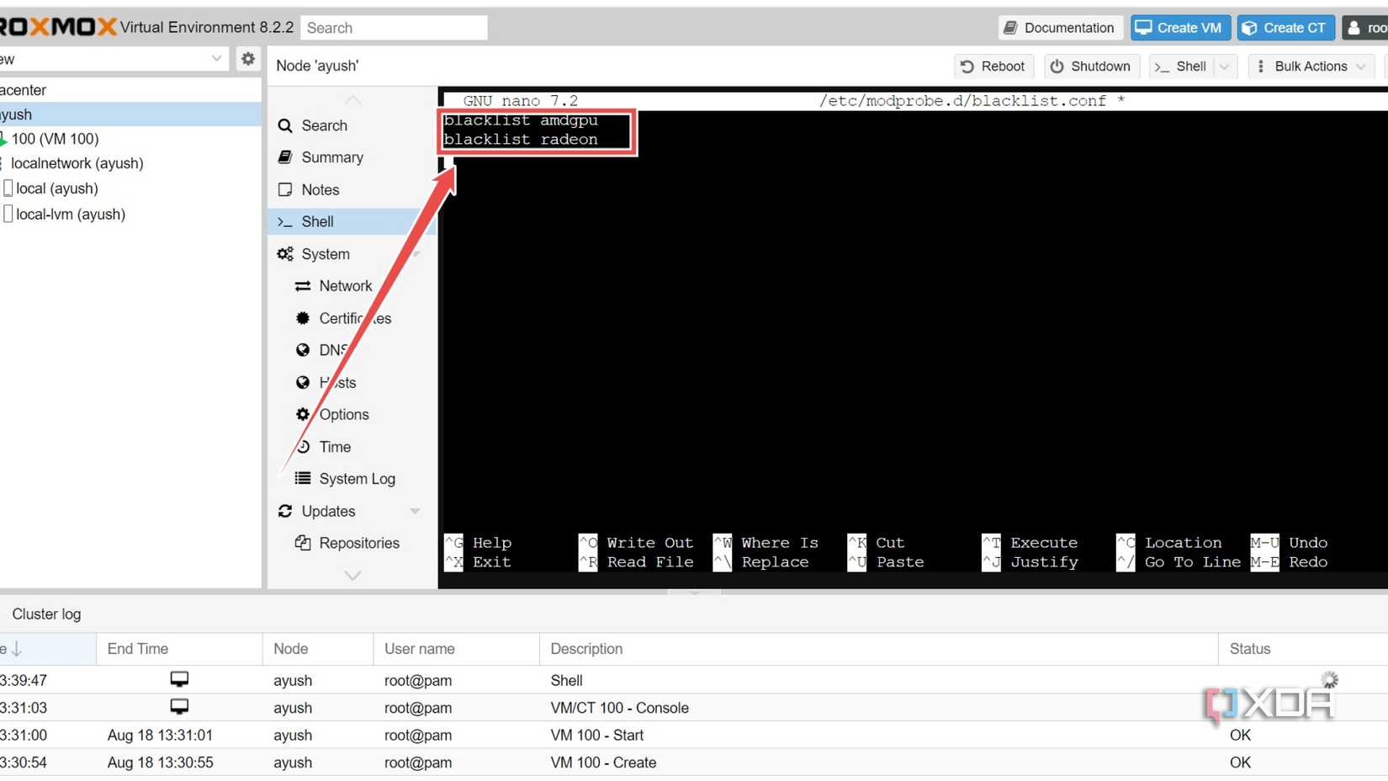Screen dimensions: 1388x781
Task: Sort by the End Time column header
Action: [179, 649]
